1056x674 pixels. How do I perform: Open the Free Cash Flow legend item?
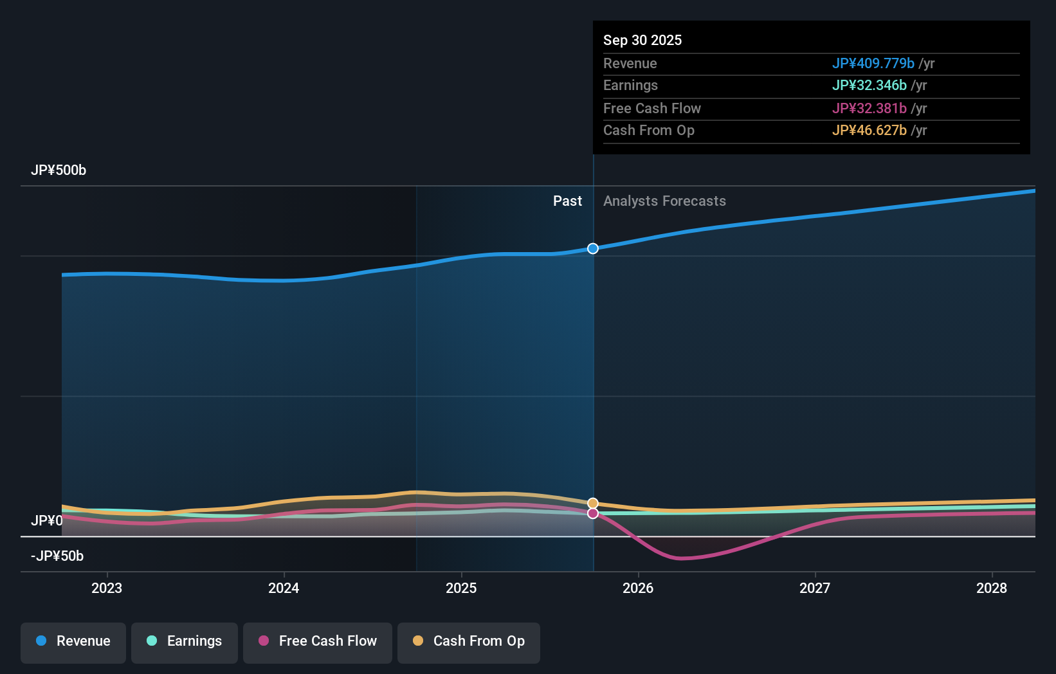point(317,641)
